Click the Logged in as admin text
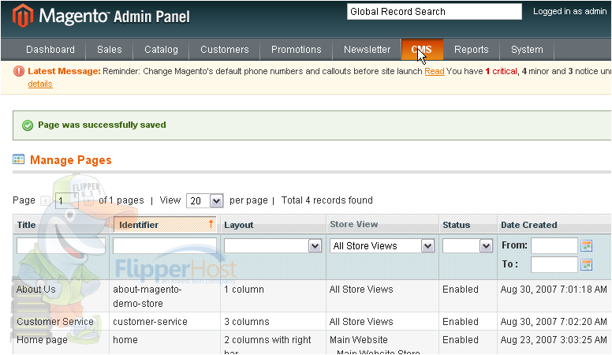The width and height of the screenshot is (612, 355). click(x=570, y=12)
